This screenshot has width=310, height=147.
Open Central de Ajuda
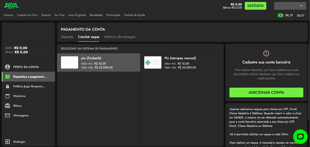tap(134, 15)
